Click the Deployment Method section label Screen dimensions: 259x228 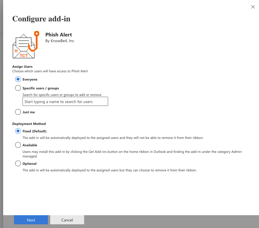pyautogui.click(x=29, y=124)
